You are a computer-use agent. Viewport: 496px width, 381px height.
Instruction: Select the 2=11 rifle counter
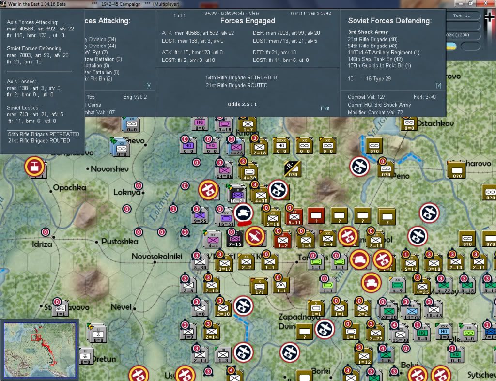point(479,262)
